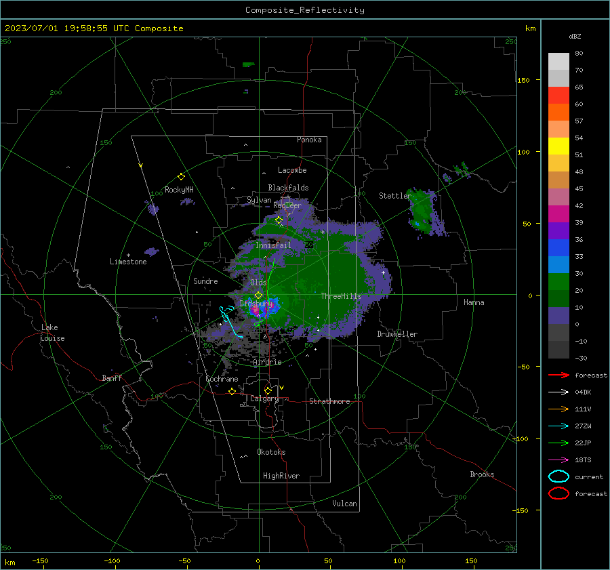The height and width of the screenshot is (570, 610).
Task: Click the red forecast arrow in legend
Action: coord(558,375)
